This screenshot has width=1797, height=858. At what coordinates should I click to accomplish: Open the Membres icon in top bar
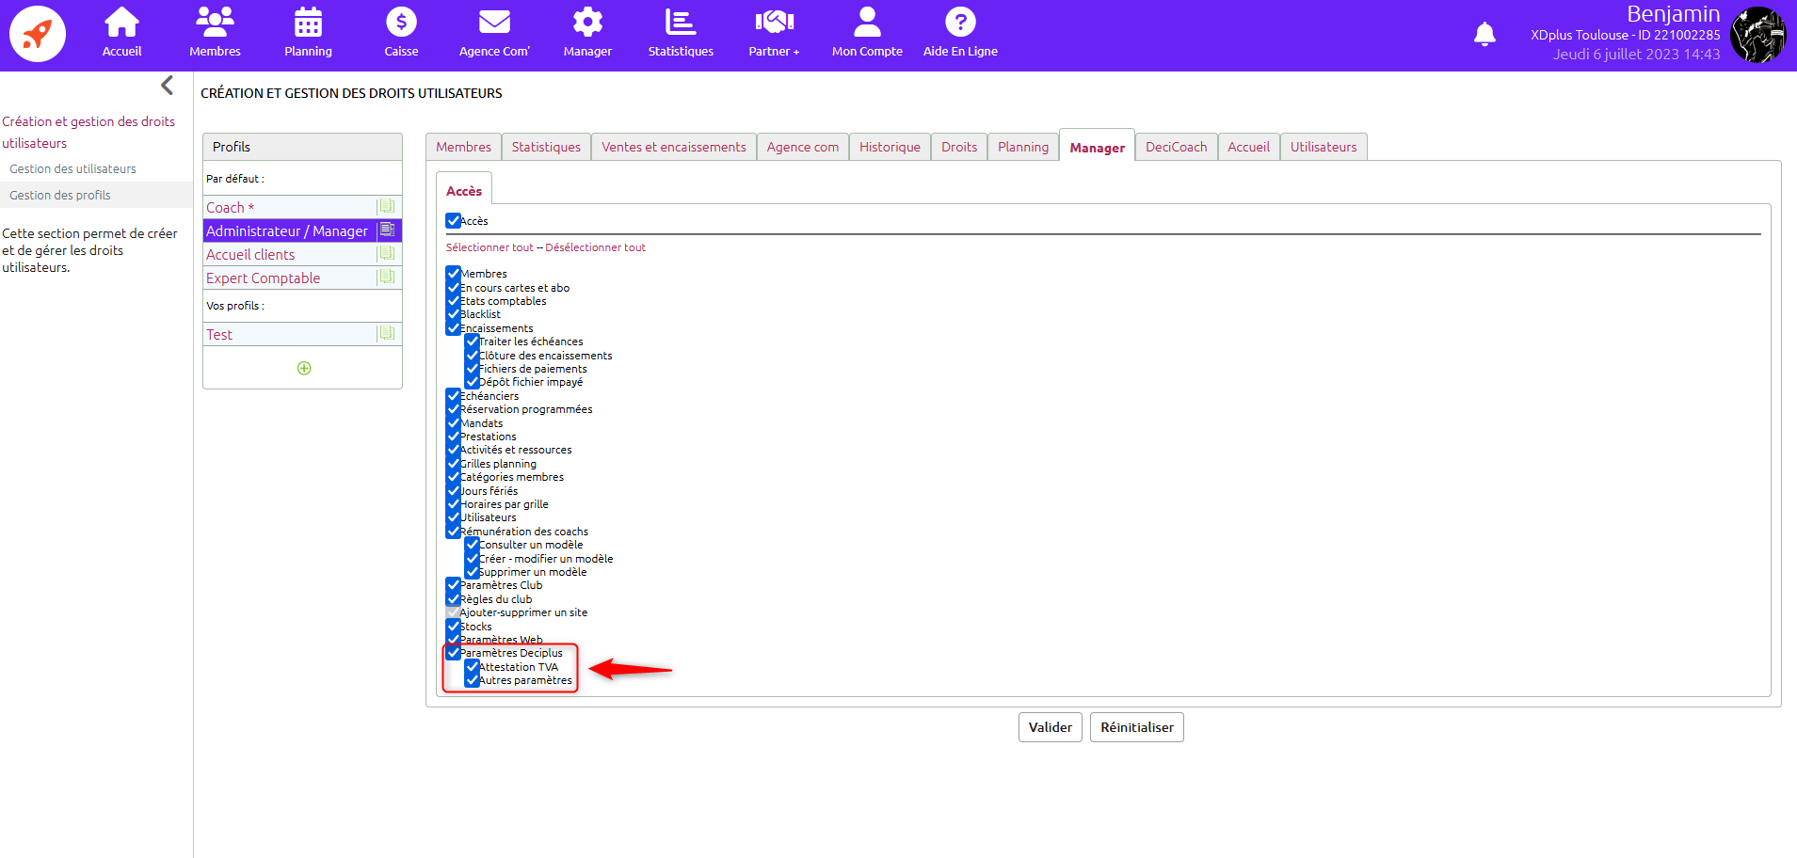tap(215, 23)
